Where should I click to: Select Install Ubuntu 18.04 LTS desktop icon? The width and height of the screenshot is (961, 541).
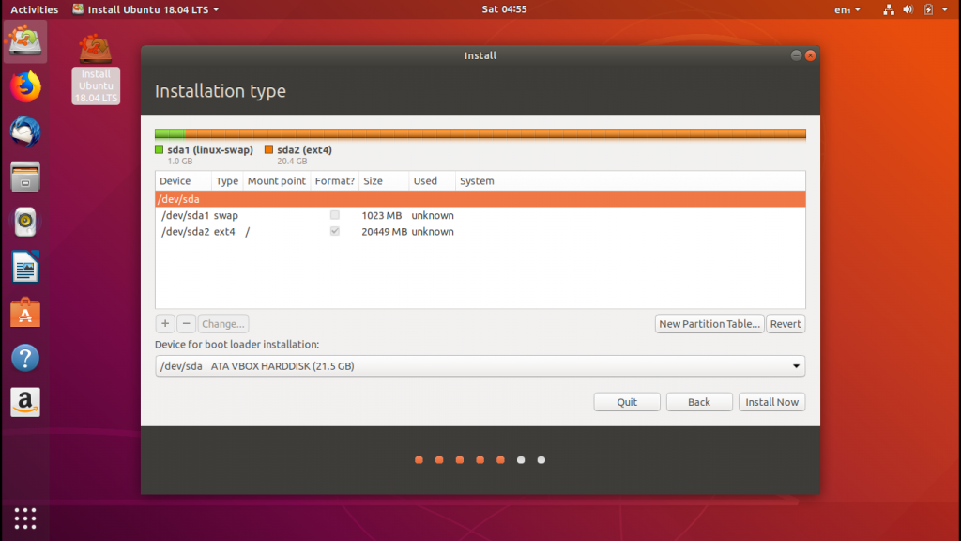[x=96, y=69]
